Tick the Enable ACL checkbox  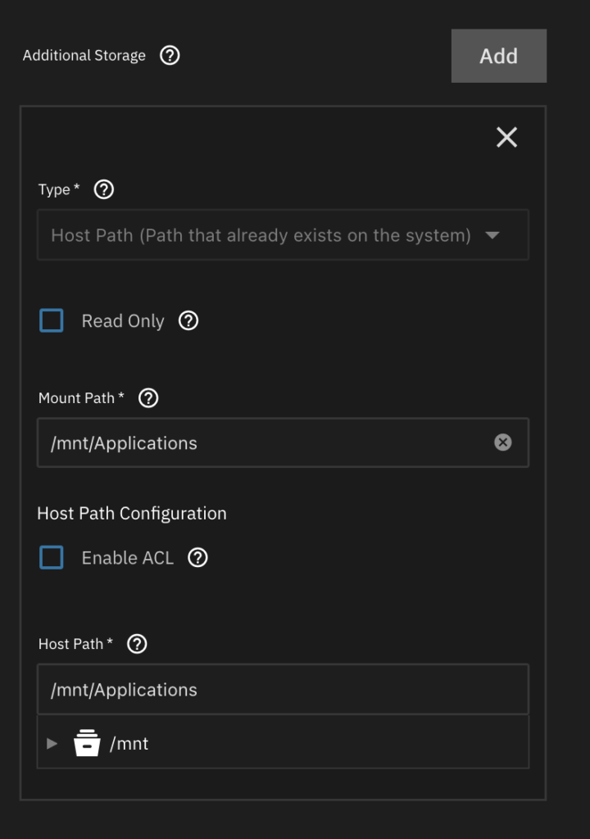tap(52, 558)
